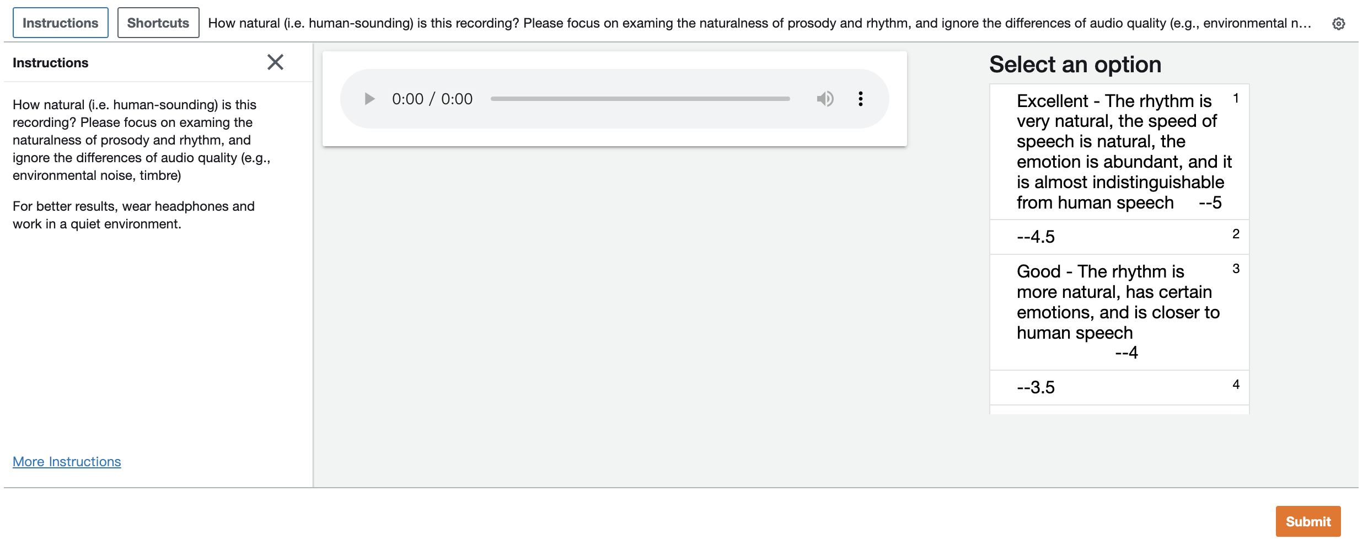This screenshot has width=1368, height=539.
Task: Select the Good rating of 4
Action: (x=1119, y=312)
